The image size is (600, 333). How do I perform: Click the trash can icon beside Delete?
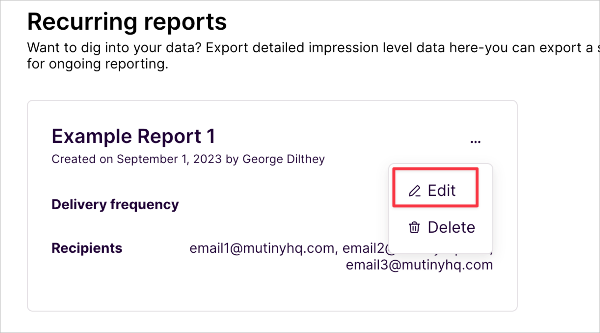414,227
